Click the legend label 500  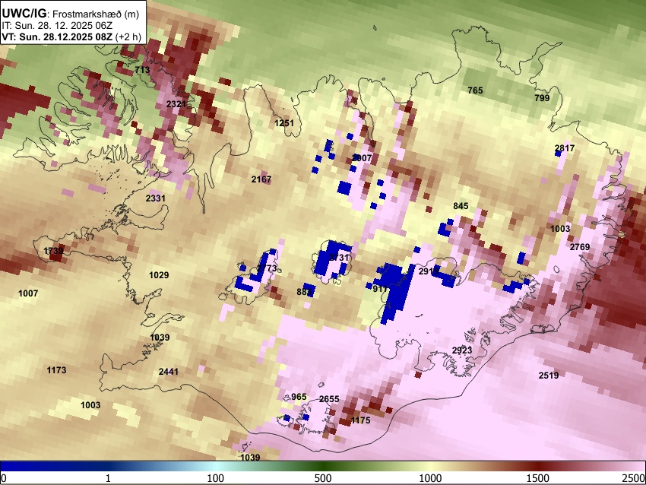[323, 478]
